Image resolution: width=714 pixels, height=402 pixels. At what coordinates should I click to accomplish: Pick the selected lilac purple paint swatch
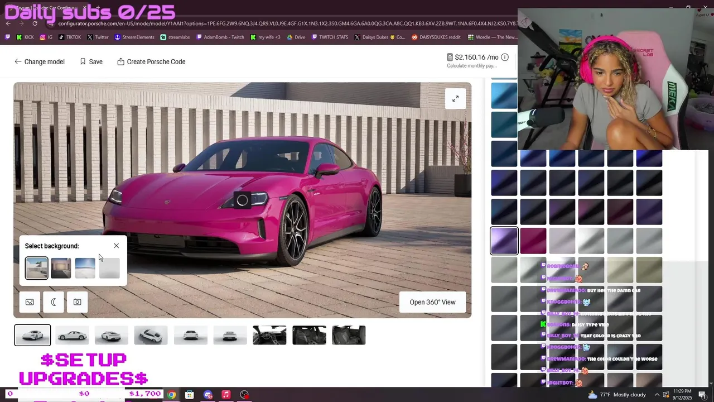(x=504, y=241)
